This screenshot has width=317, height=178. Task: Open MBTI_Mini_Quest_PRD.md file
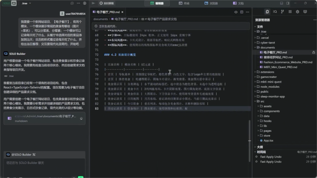tap(280, 67)
